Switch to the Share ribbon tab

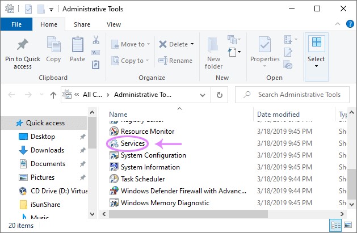[82, 24]
